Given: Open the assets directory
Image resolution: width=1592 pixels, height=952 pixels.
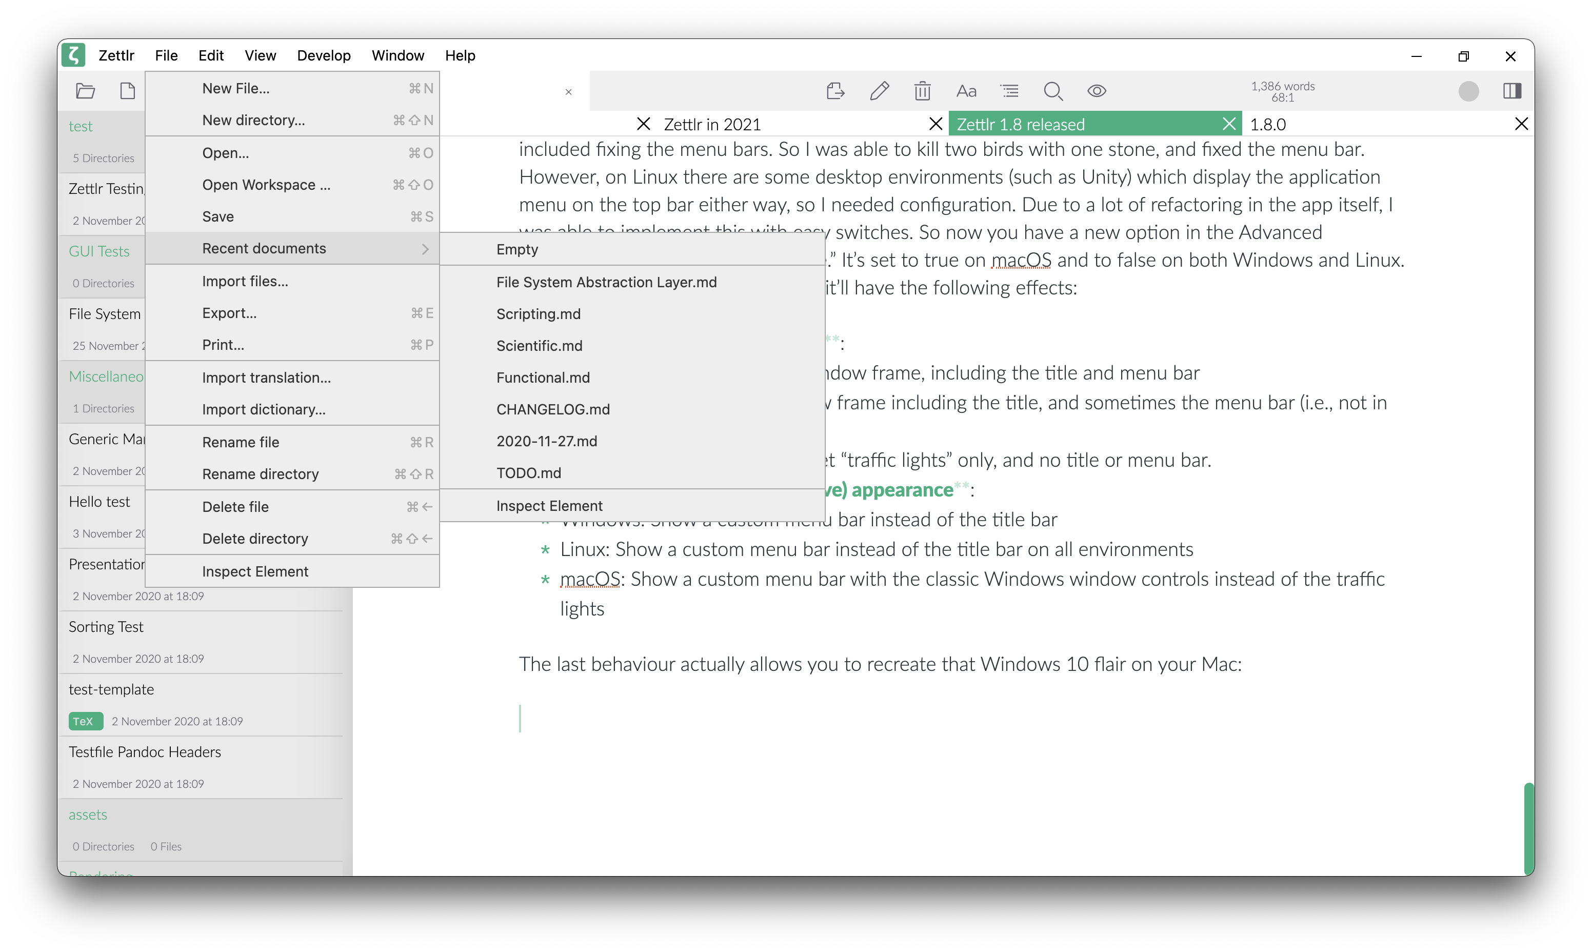Looking at the screenshot, I should tap(200, 830).
